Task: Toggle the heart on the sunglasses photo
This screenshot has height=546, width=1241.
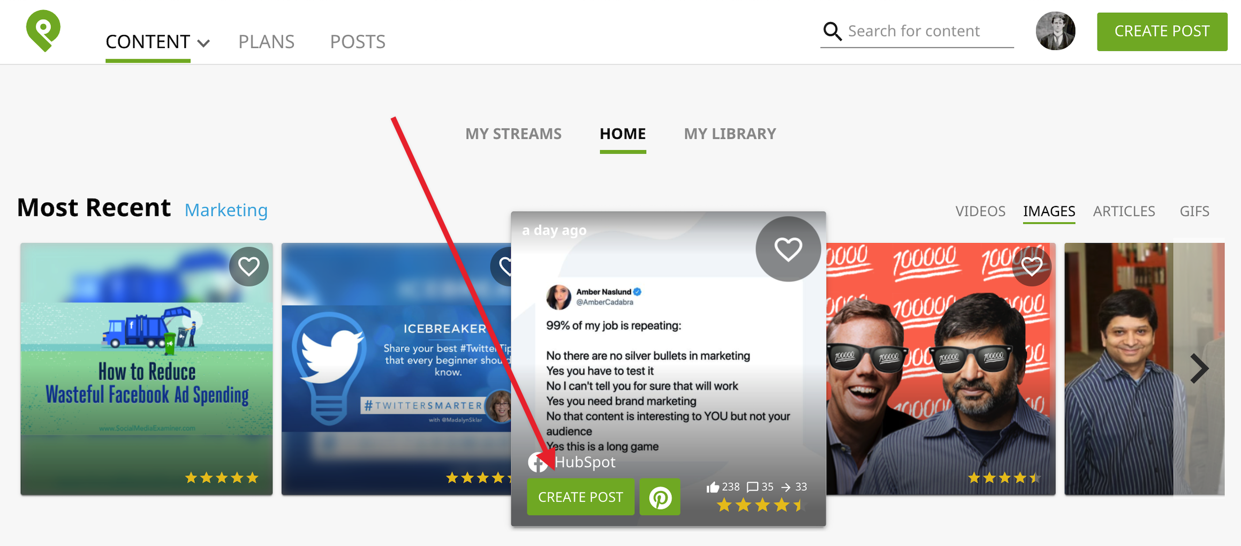Action: coord(1031,266)
